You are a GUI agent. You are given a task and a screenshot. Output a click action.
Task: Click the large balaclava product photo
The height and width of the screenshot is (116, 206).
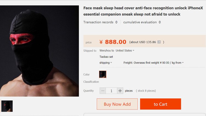(x=39, y=51)
